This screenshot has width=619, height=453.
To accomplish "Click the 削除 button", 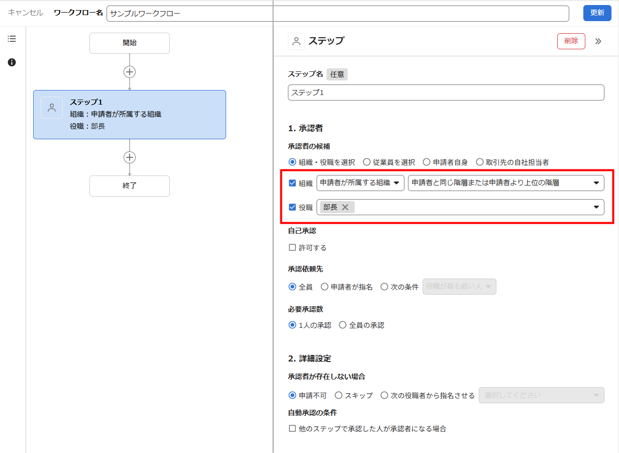I will [571, 41].
